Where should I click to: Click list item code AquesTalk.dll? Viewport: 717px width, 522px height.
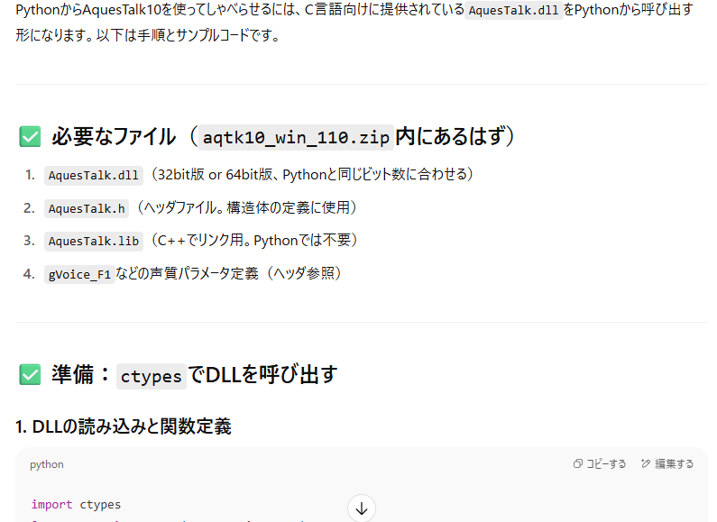tap(93, 176)
